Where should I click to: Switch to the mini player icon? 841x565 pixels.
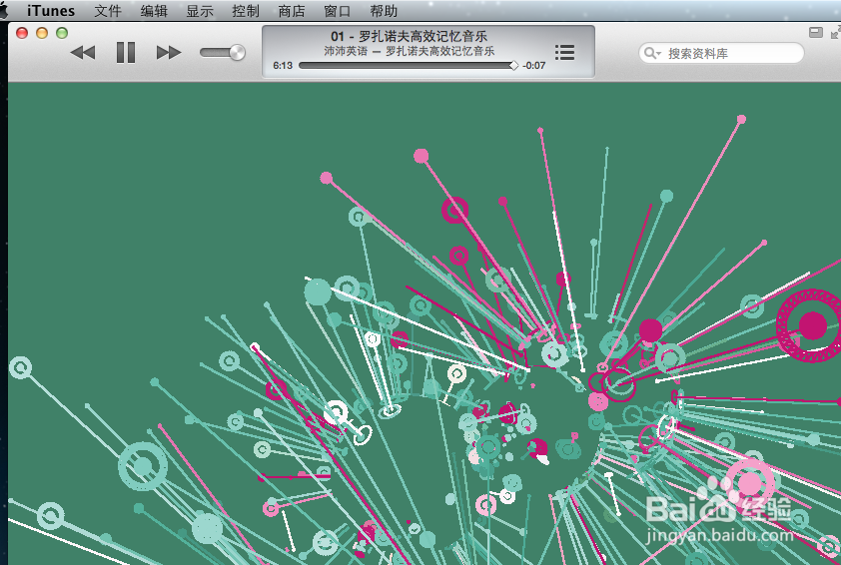[816, 32]
